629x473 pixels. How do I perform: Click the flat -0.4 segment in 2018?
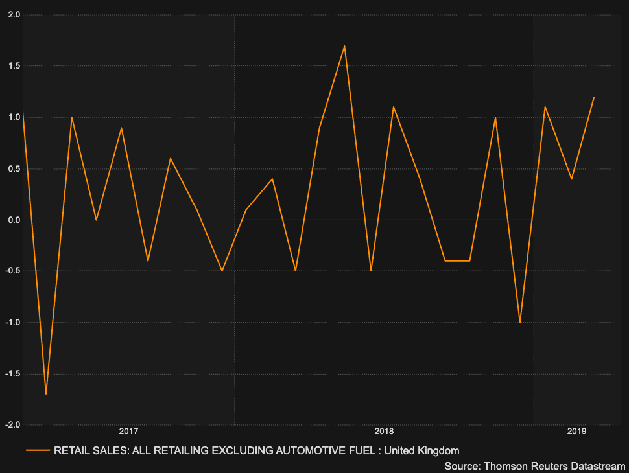[x=457, y=260]
